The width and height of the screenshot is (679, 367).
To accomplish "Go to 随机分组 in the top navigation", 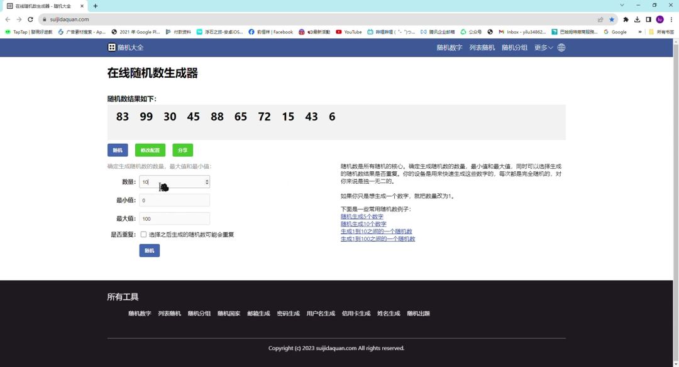I will 514,48.
